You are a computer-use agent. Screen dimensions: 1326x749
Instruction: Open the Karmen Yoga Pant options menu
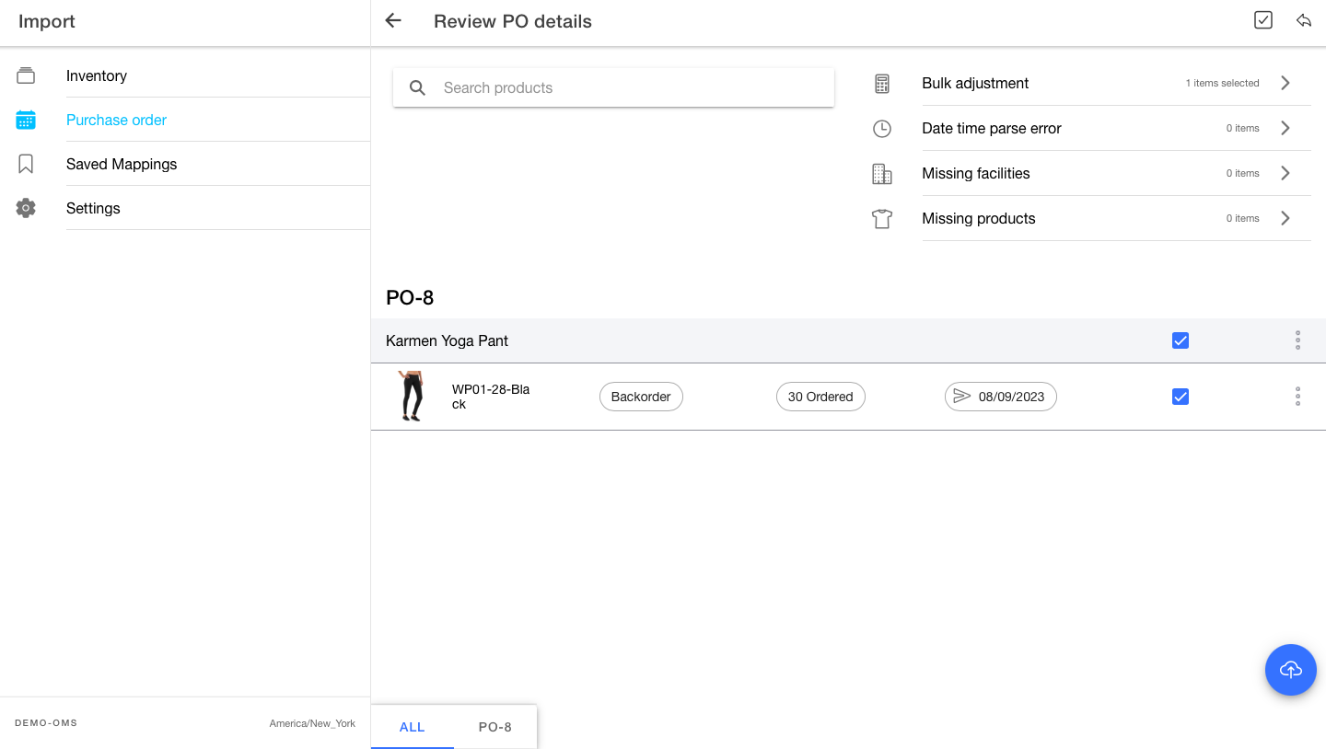click(1297, 340)
